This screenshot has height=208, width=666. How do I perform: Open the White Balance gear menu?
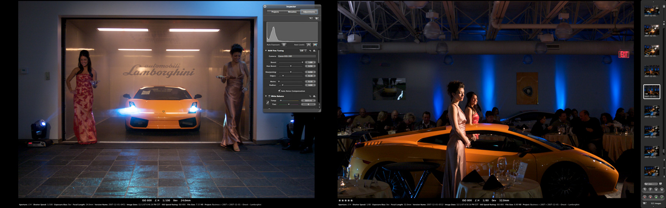pos(314,96)
